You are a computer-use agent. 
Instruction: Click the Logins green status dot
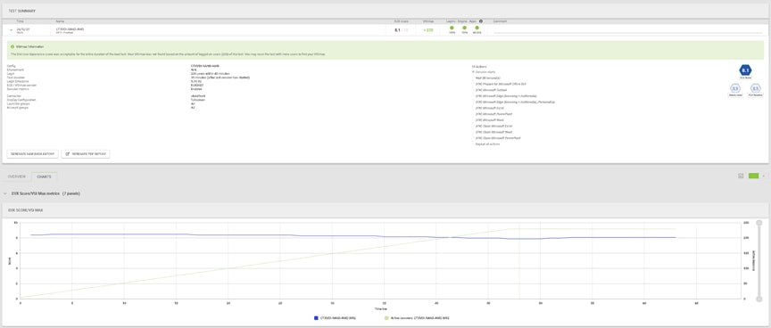click(x=452, y=28)
